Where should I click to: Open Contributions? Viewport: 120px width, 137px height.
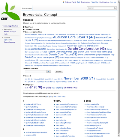(x=104, y=2)
